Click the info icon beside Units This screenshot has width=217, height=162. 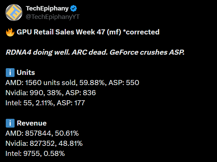[x=10, y=73]
